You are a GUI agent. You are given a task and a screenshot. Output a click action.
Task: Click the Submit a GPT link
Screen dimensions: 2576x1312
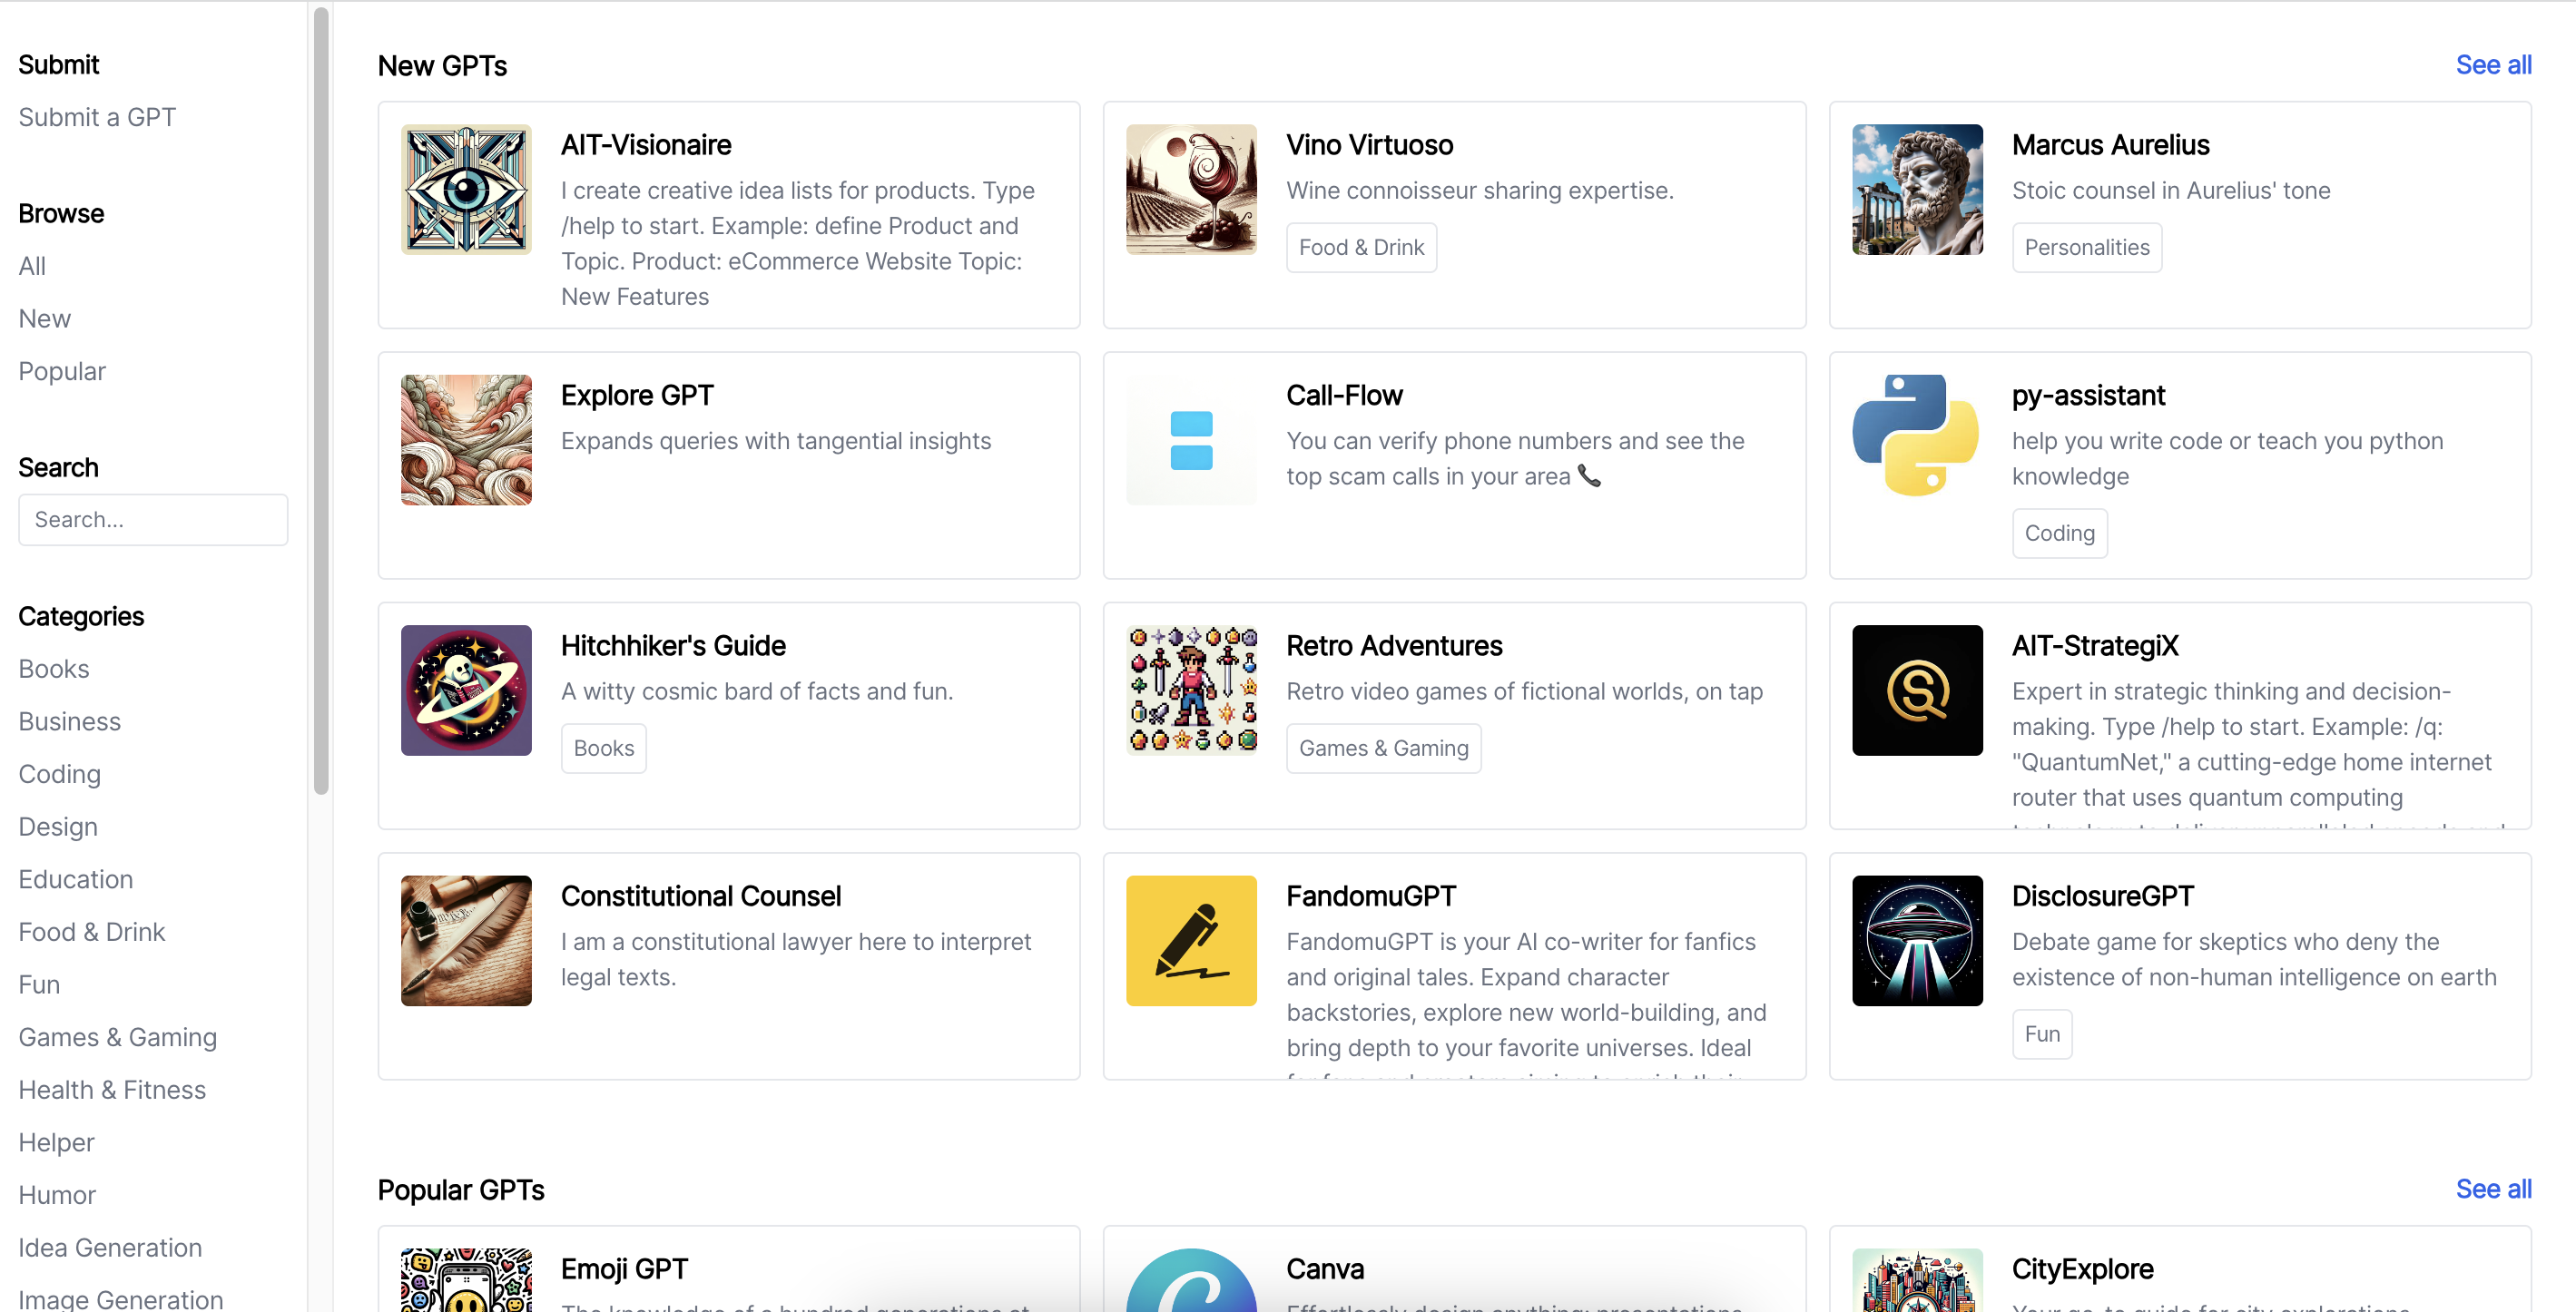point(97,117)
